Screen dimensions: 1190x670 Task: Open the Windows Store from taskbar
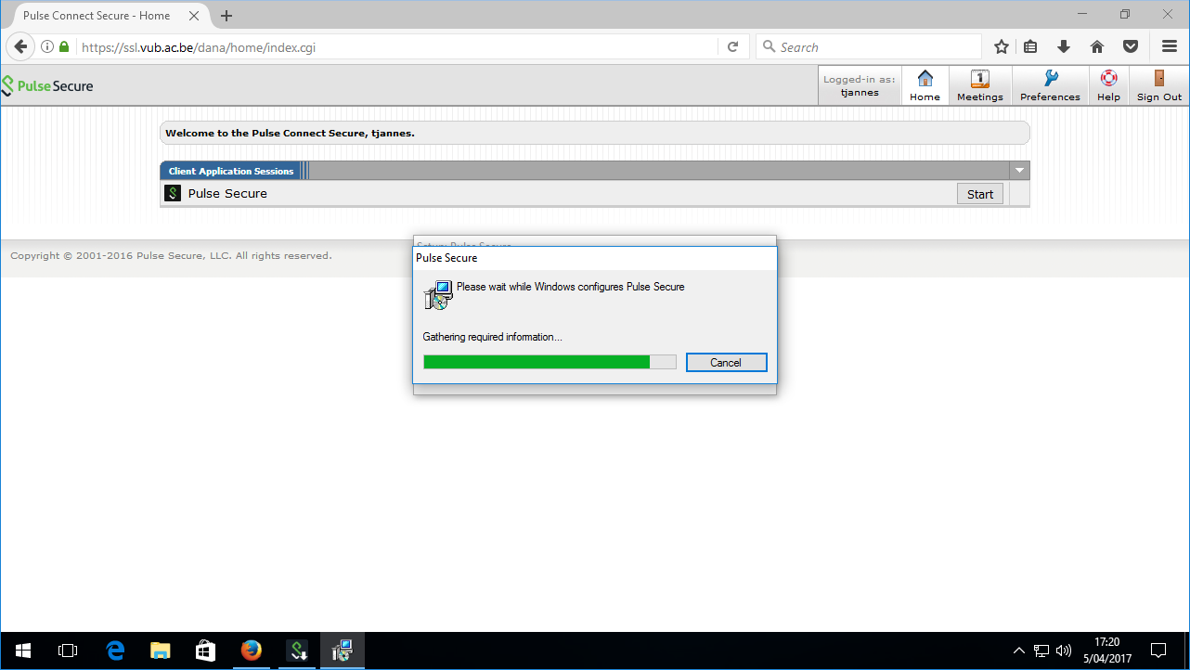coord(205,651)
